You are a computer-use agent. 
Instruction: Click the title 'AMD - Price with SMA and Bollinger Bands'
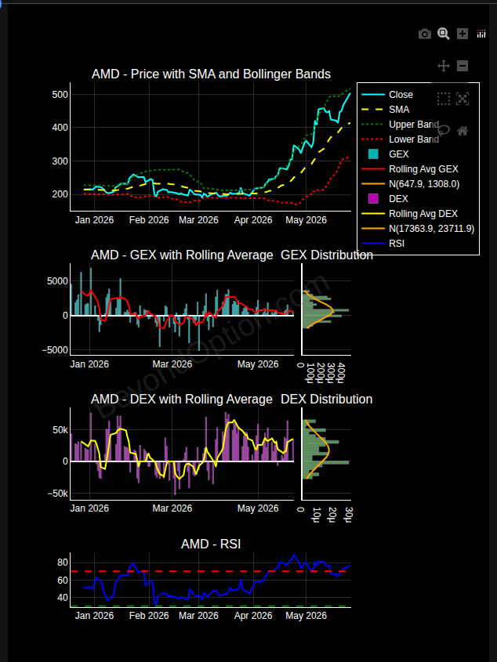[x=211, y=74]
